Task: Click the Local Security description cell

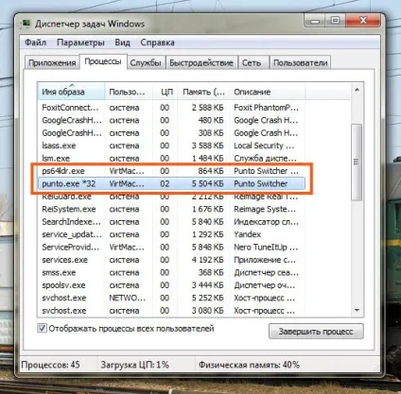Action: [264, 146]
